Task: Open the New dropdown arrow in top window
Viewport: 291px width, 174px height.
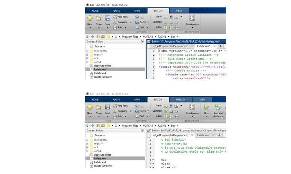Action: [90, 28]
